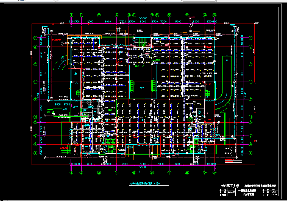Pick axis bubble 10 in the bottom row
The width and height of the screenshot is (287, 201).
coord(214,173)
